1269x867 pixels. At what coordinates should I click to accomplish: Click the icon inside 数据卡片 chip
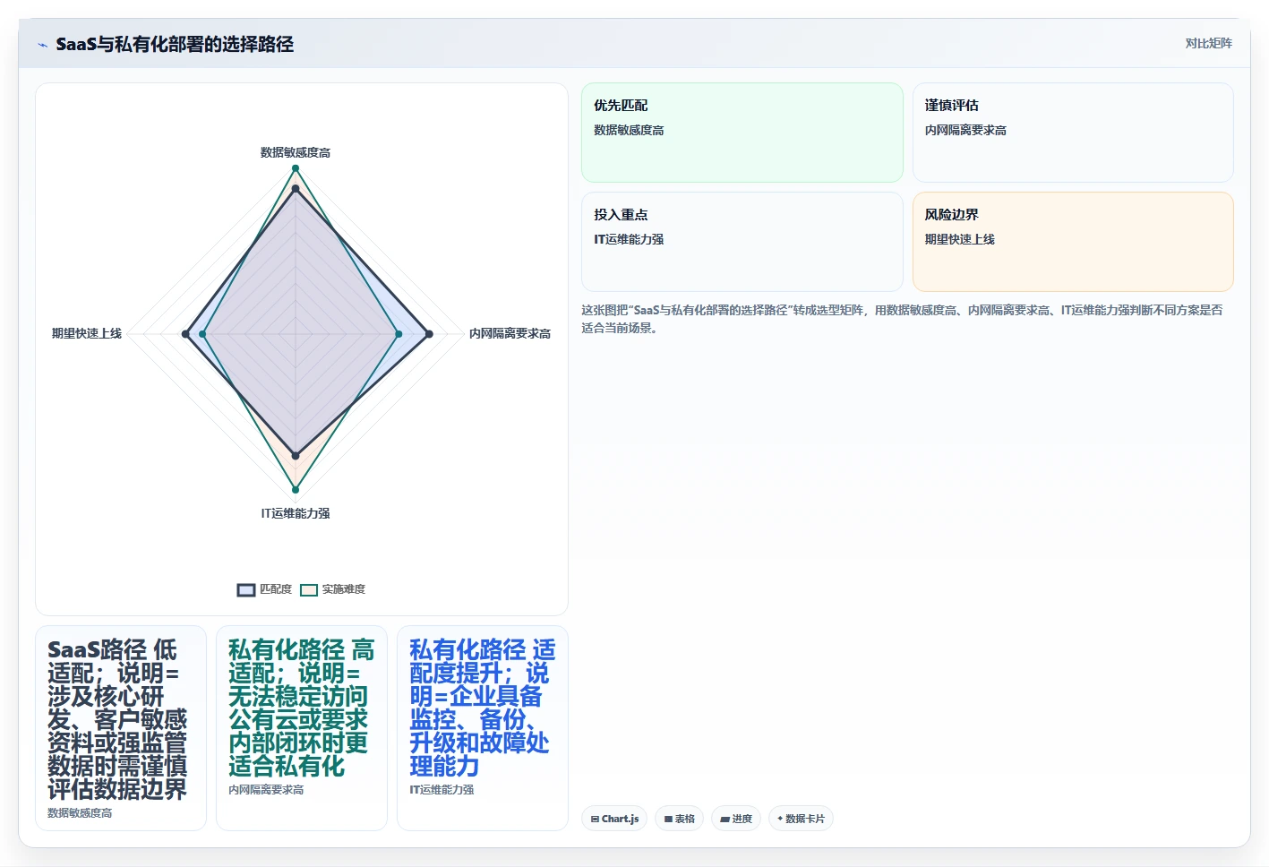tap(780, 819)
